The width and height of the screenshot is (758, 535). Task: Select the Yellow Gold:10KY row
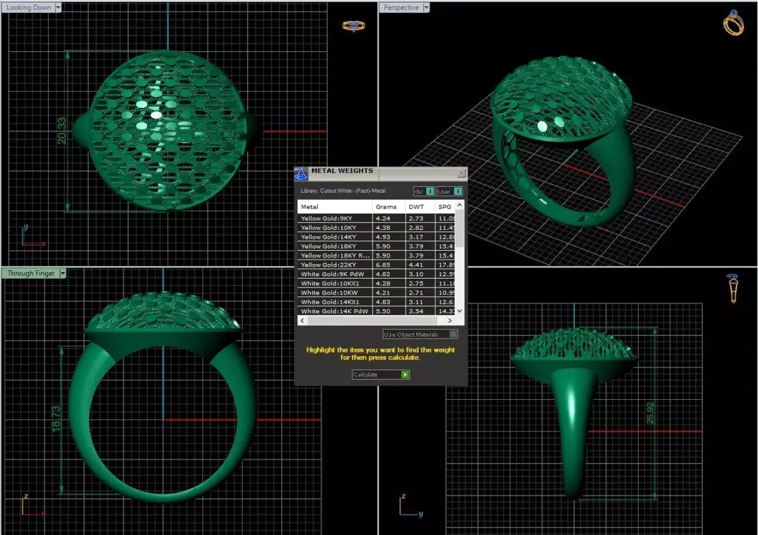377,227
